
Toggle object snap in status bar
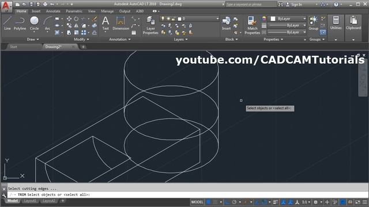tap(264, 202)
